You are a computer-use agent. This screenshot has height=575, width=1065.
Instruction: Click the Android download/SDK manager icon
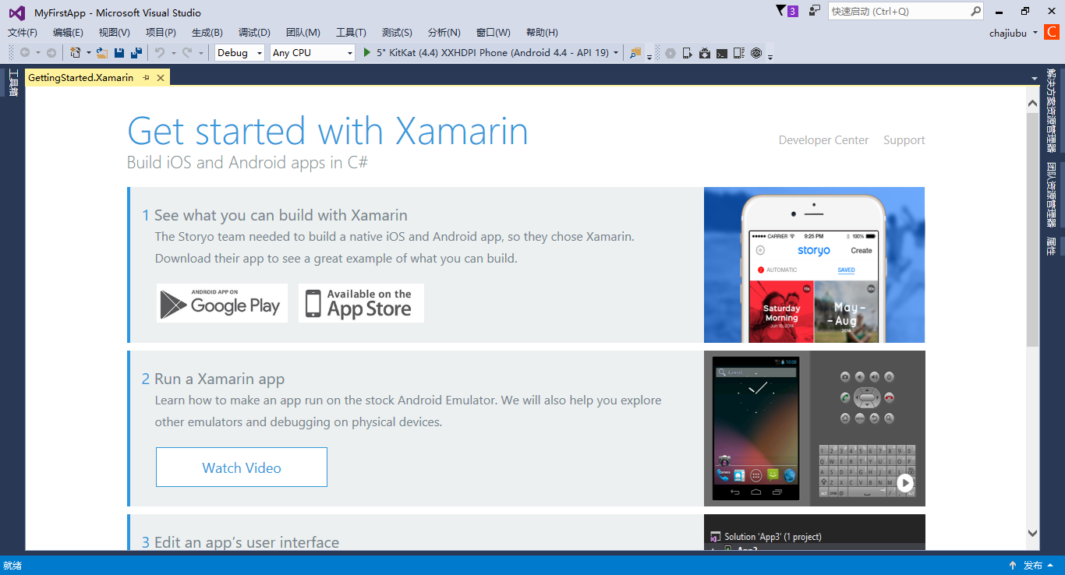pos(705,53)
